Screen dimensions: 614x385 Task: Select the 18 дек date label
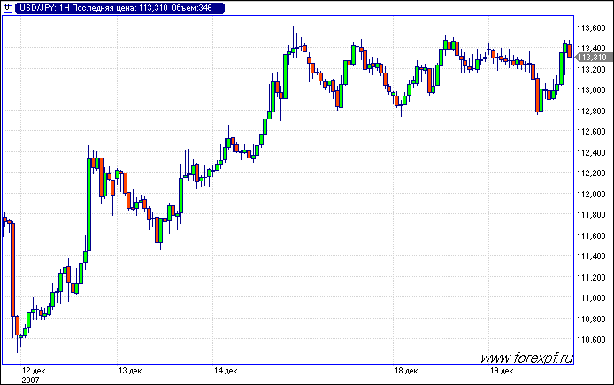coord(404,369)
